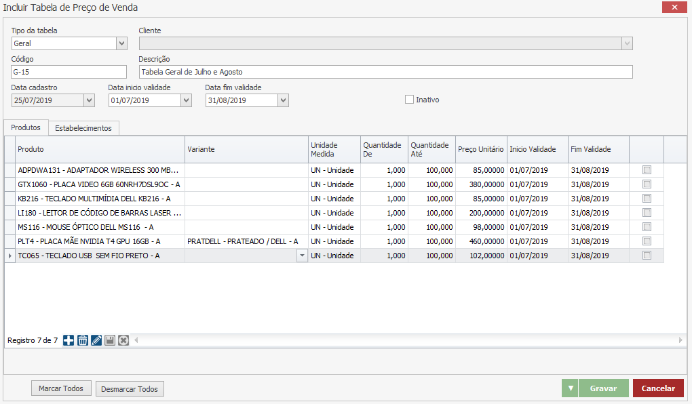Check the box for ADPDWA131 adapter row
The height and width of the screenshot is (404, 692).
point(647,169)
